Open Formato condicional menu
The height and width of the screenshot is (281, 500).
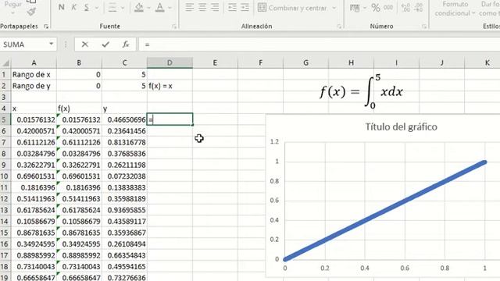click(x=455, y=9)
